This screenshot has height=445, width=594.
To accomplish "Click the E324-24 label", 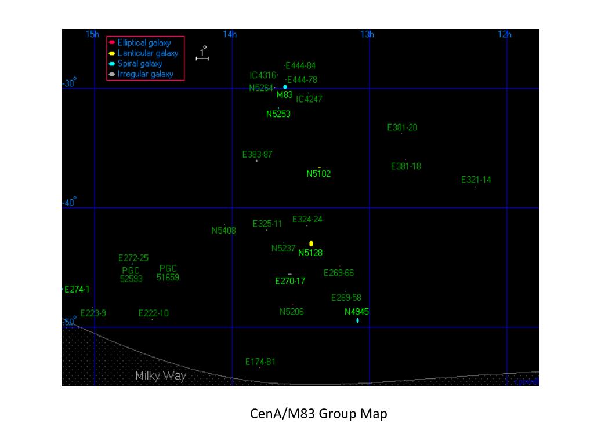I will (x=307, y=220).
